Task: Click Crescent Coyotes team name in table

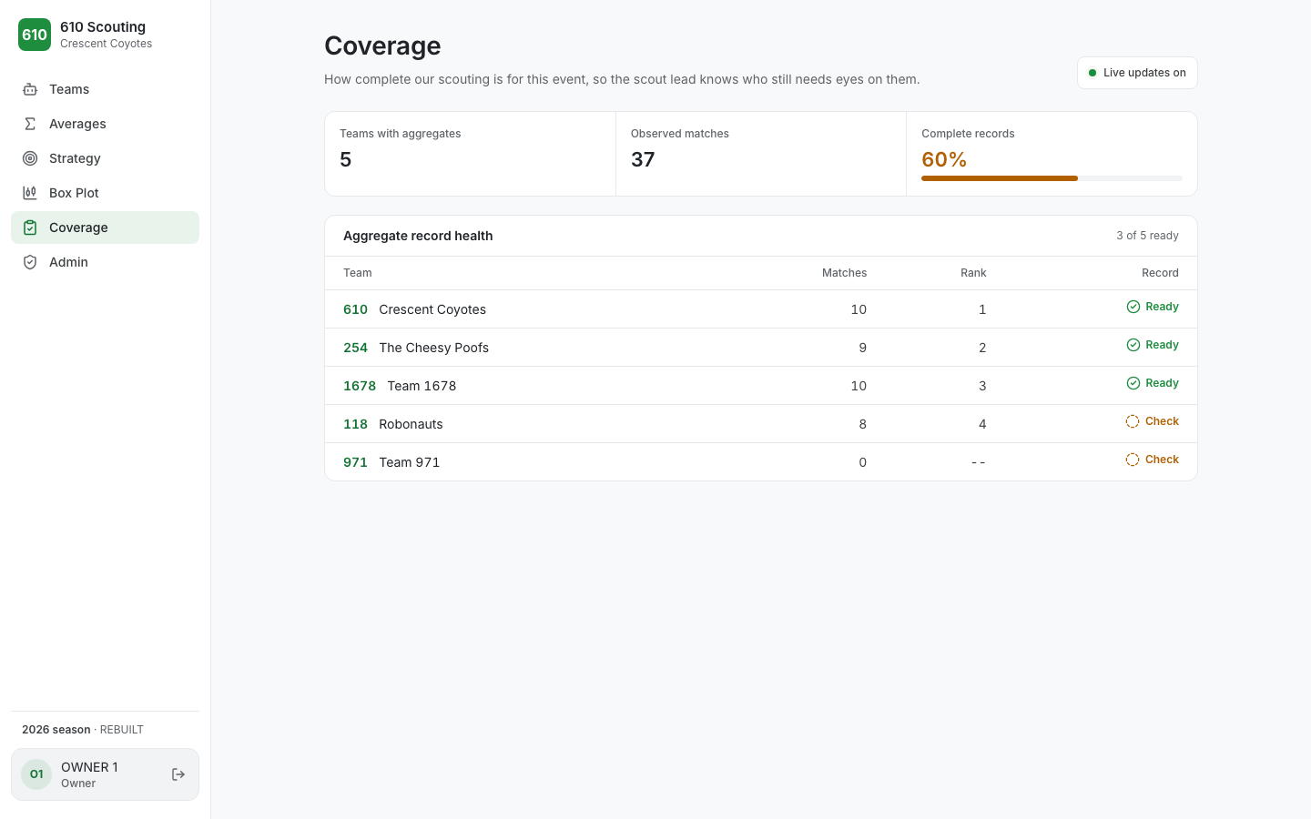Action: pos(432,309)
